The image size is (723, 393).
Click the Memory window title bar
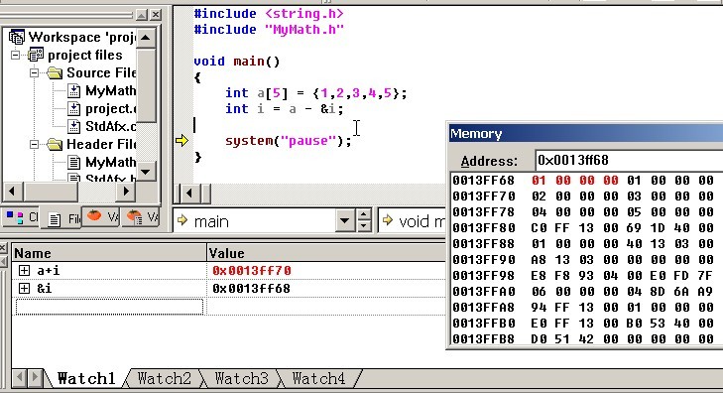point(585,134)
